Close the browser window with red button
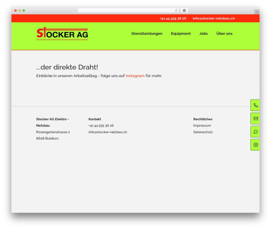 [16, 11]
